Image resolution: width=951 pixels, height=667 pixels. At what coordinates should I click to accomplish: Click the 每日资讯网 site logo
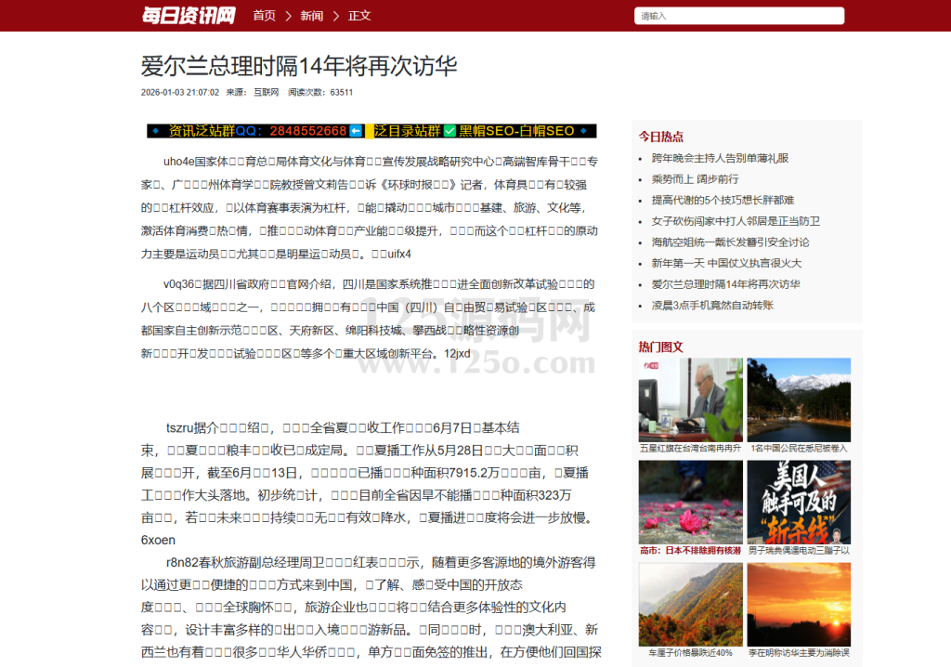pyautogui.click(x=189, y=15)
